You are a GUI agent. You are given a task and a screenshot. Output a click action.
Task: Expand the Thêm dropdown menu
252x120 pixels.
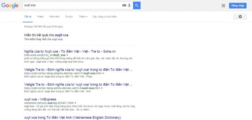coord(83,17)
